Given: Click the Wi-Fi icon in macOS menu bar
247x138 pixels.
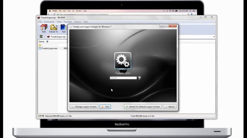Looking at the screenshot, I should click(170, 11).
